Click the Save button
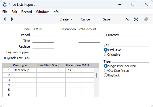Screen dimensions: 153x107 pyautogui.click(x=106, y=19)
